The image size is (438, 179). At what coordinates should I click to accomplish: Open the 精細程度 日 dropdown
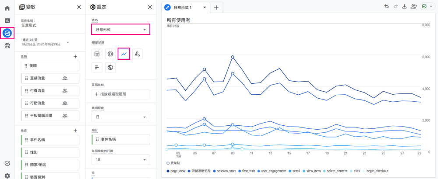121,117
